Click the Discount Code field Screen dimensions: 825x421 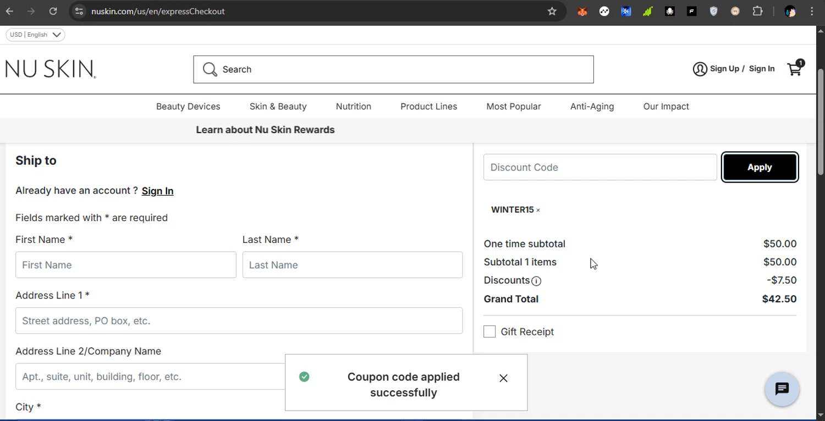click(x=600, y=167)
